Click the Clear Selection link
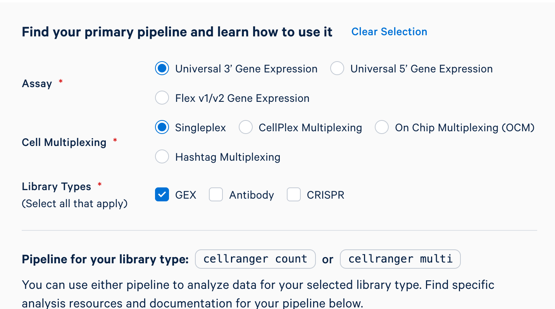 [389, 32]
